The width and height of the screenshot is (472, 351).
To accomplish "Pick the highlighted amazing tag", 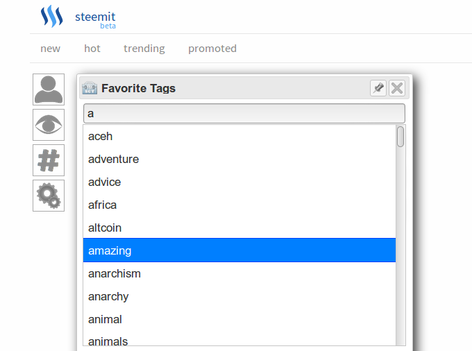I will 239,250.
